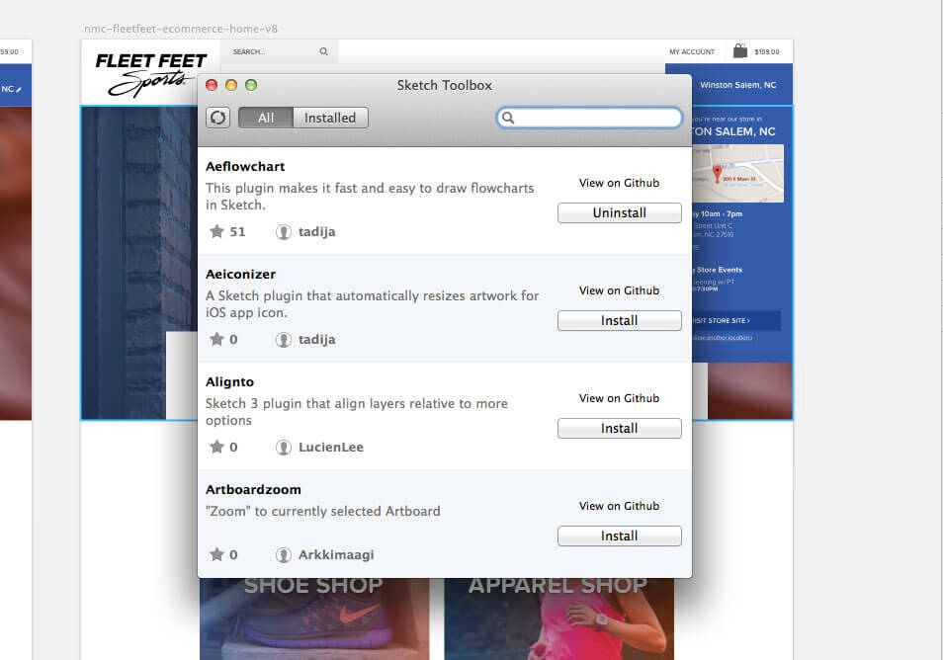Click the star icon beside Aeiconizer's rating

tap(215, 339)
